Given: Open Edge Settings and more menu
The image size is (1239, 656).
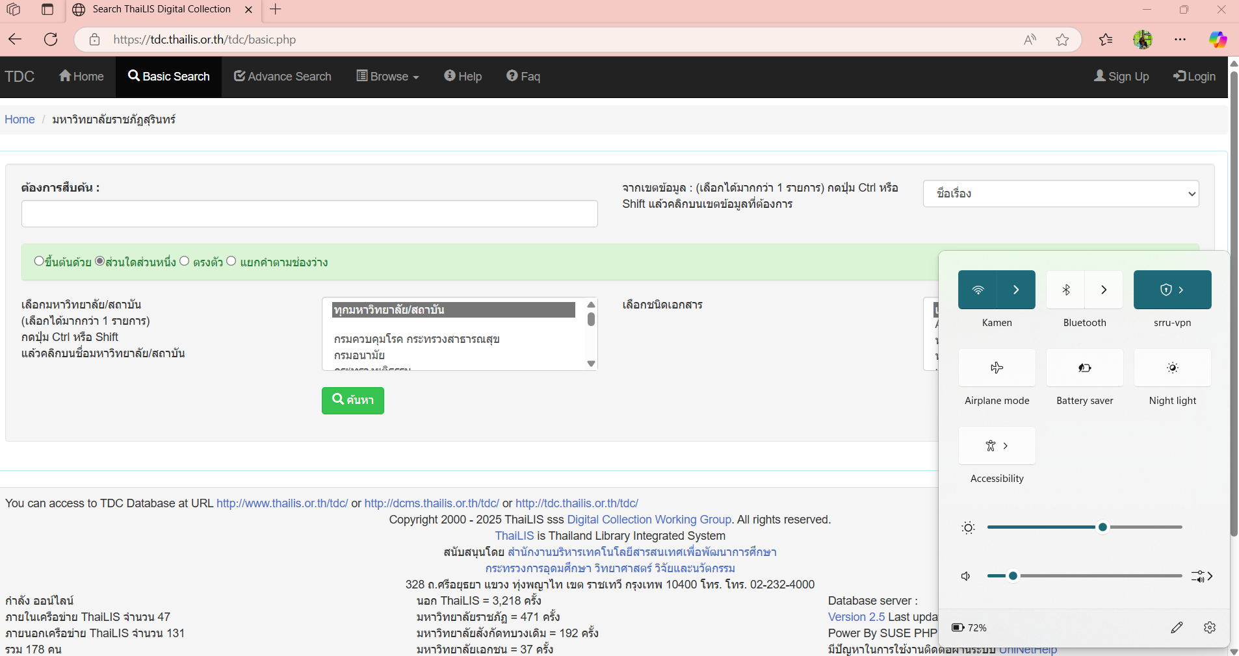Looking at the screenshot, I should click(x=1180, y=40).
